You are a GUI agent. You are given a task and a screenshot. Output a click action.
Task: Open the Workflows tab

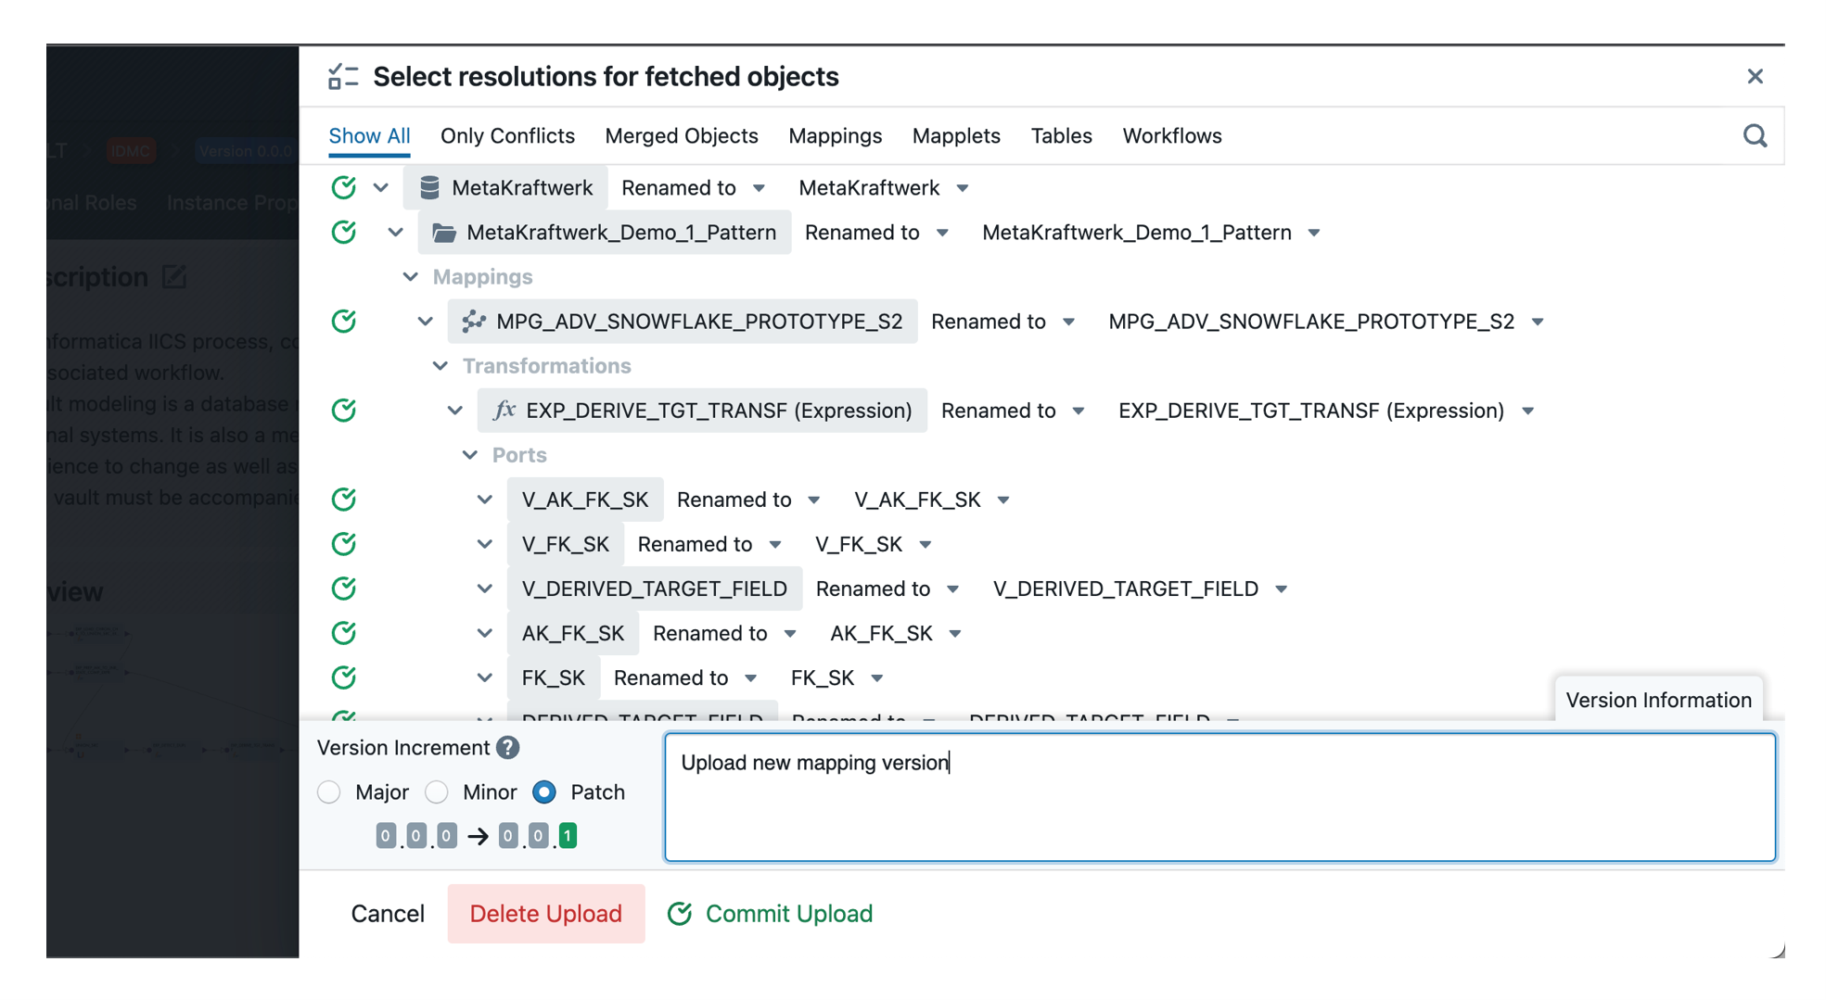[1171, 136]
